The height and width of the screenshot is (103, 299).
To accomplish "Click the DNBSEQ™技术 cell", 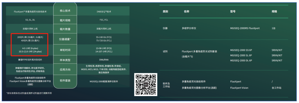I will pyautogui.click(x=104, y=12).
